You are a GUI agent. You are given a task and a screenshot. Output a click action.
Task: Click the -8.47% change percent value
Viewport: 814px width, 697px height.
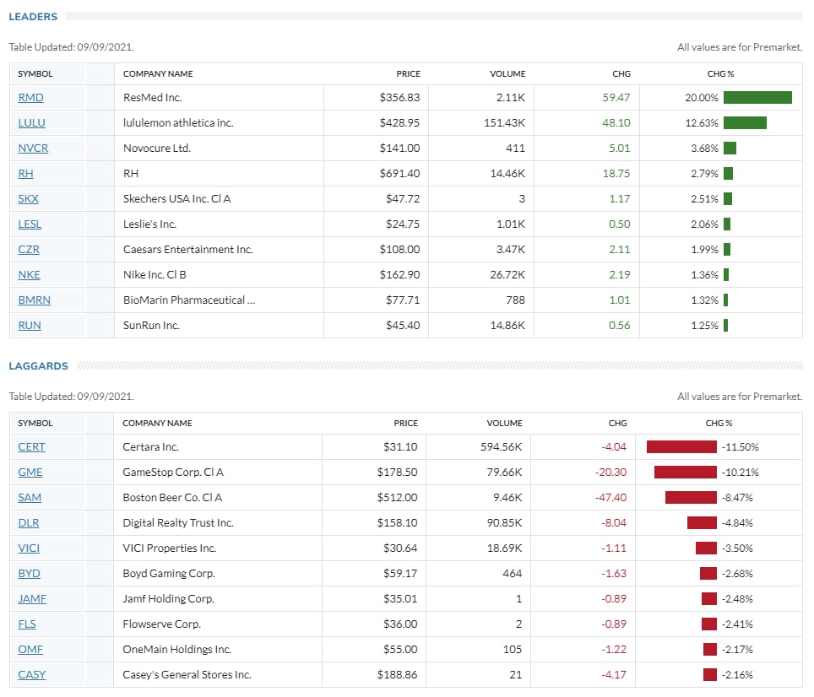737,498
